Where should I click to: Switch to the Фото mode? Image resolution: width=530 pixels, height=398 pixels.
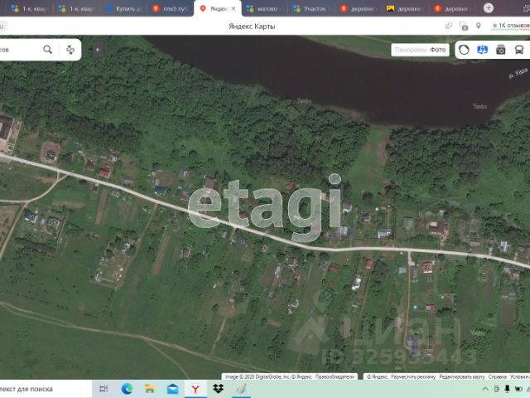coord(438,50)
